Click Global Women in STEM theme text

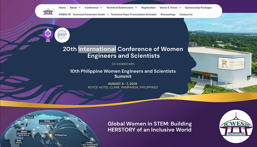point(150,127)
